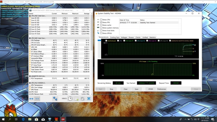The image size is (217, 122).
Task: Click Clear button in AIDA64
Action: [125, 89]
